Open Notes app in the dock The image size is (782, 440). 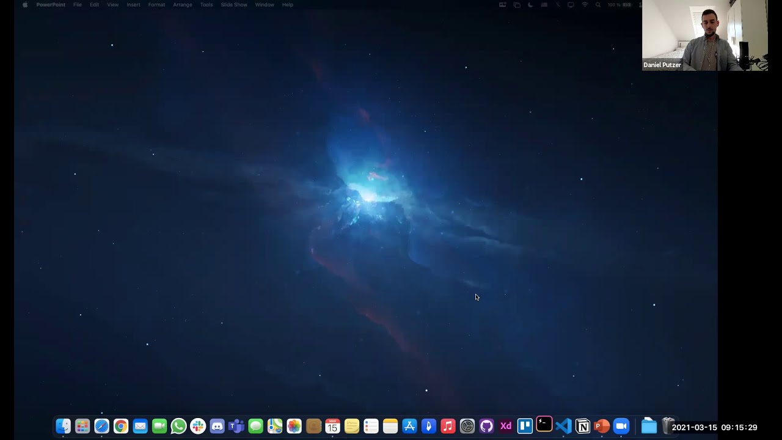pos(390,426)
